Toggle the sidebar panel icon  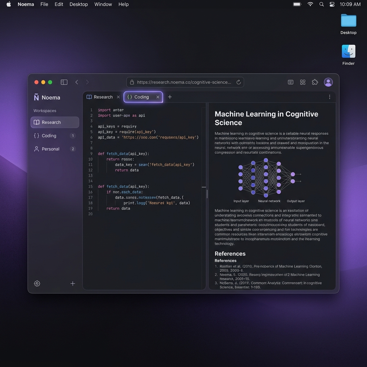(64, 82)
